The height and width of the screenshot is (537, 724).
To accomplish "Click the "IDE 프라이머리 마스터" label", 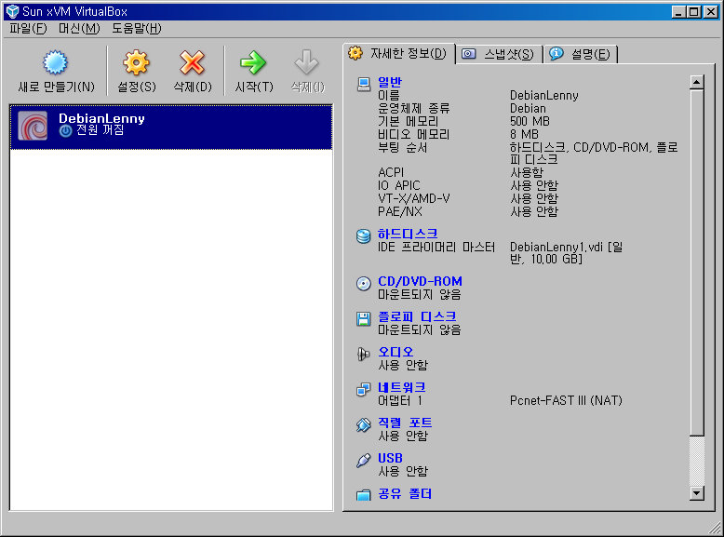I will [436, 247].
